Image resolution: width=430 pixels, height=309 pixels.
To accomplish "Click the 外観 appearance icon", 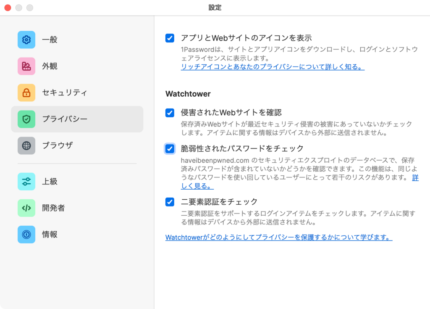I will pos(26,66).
